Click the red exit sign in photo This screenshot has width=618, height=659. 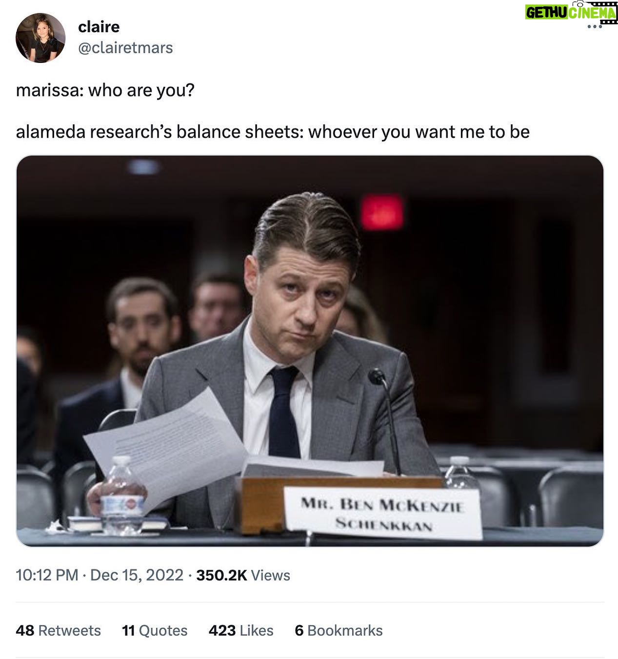[x=382, y=212]
